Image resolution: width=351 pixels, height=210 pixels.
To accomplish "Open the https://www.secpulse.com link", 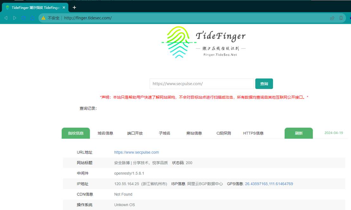I will tap(137, 152).
